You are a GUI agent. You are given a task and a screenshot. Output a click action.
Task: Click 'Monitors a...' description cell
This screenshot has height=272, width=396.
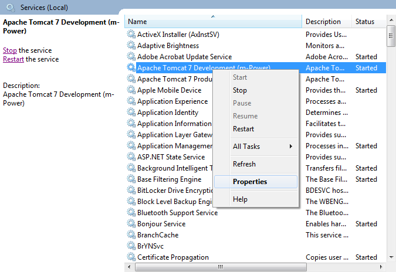tap(325, 46)
